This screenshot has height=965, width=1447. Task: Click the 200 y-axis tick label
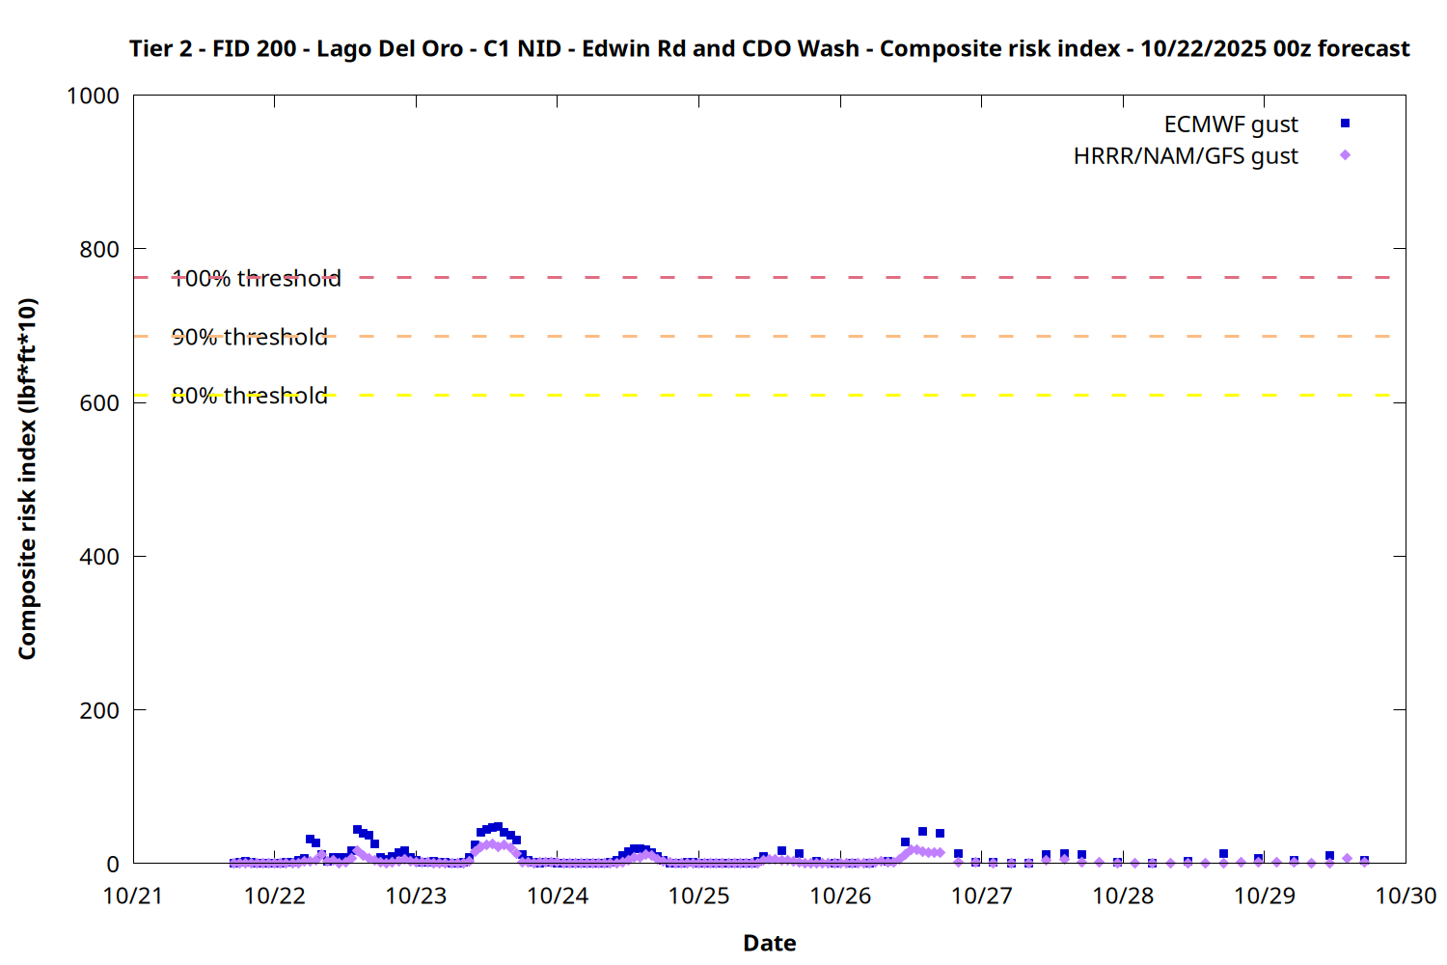click(99, 710)
